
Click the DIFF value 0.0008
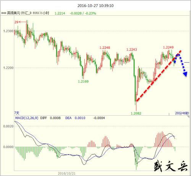(x=55, y=118)
